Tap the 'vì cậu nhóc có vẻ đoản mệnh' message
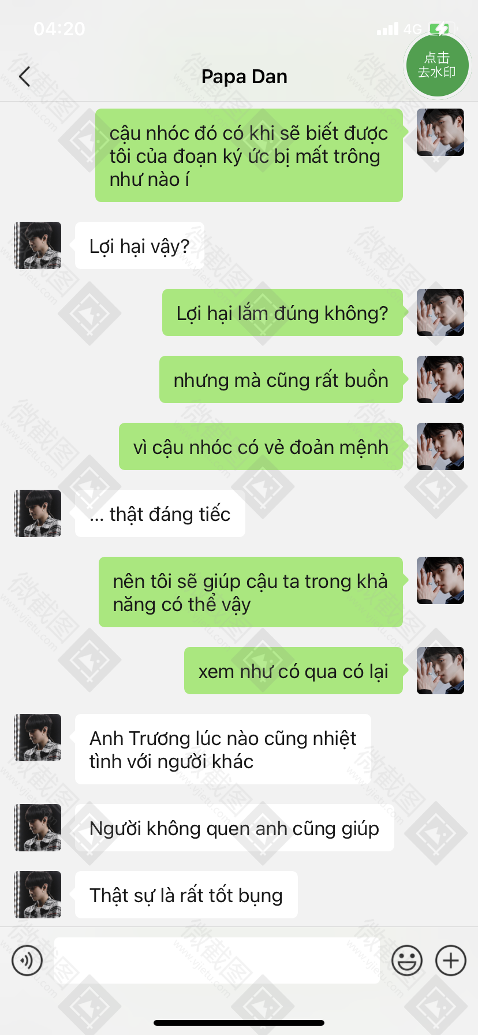Screen dimensions: 478x1035 pos(261,446)
